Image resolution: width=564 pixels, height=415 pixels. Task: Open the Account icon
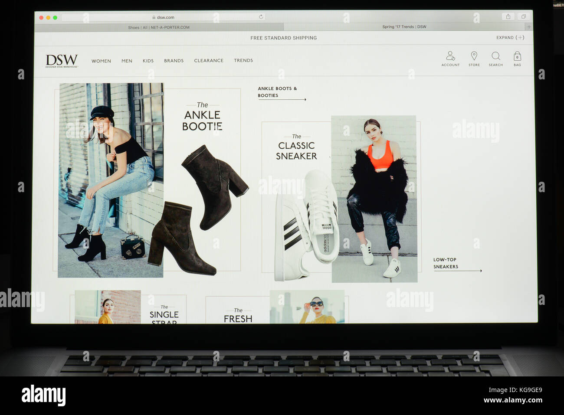tap(450, 59)
